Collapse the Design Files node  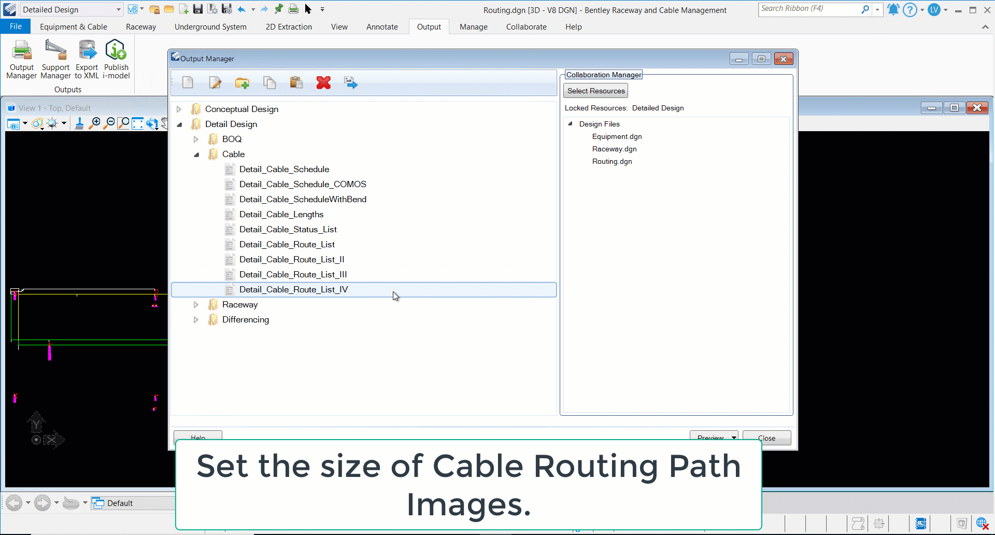pos(570,124)
